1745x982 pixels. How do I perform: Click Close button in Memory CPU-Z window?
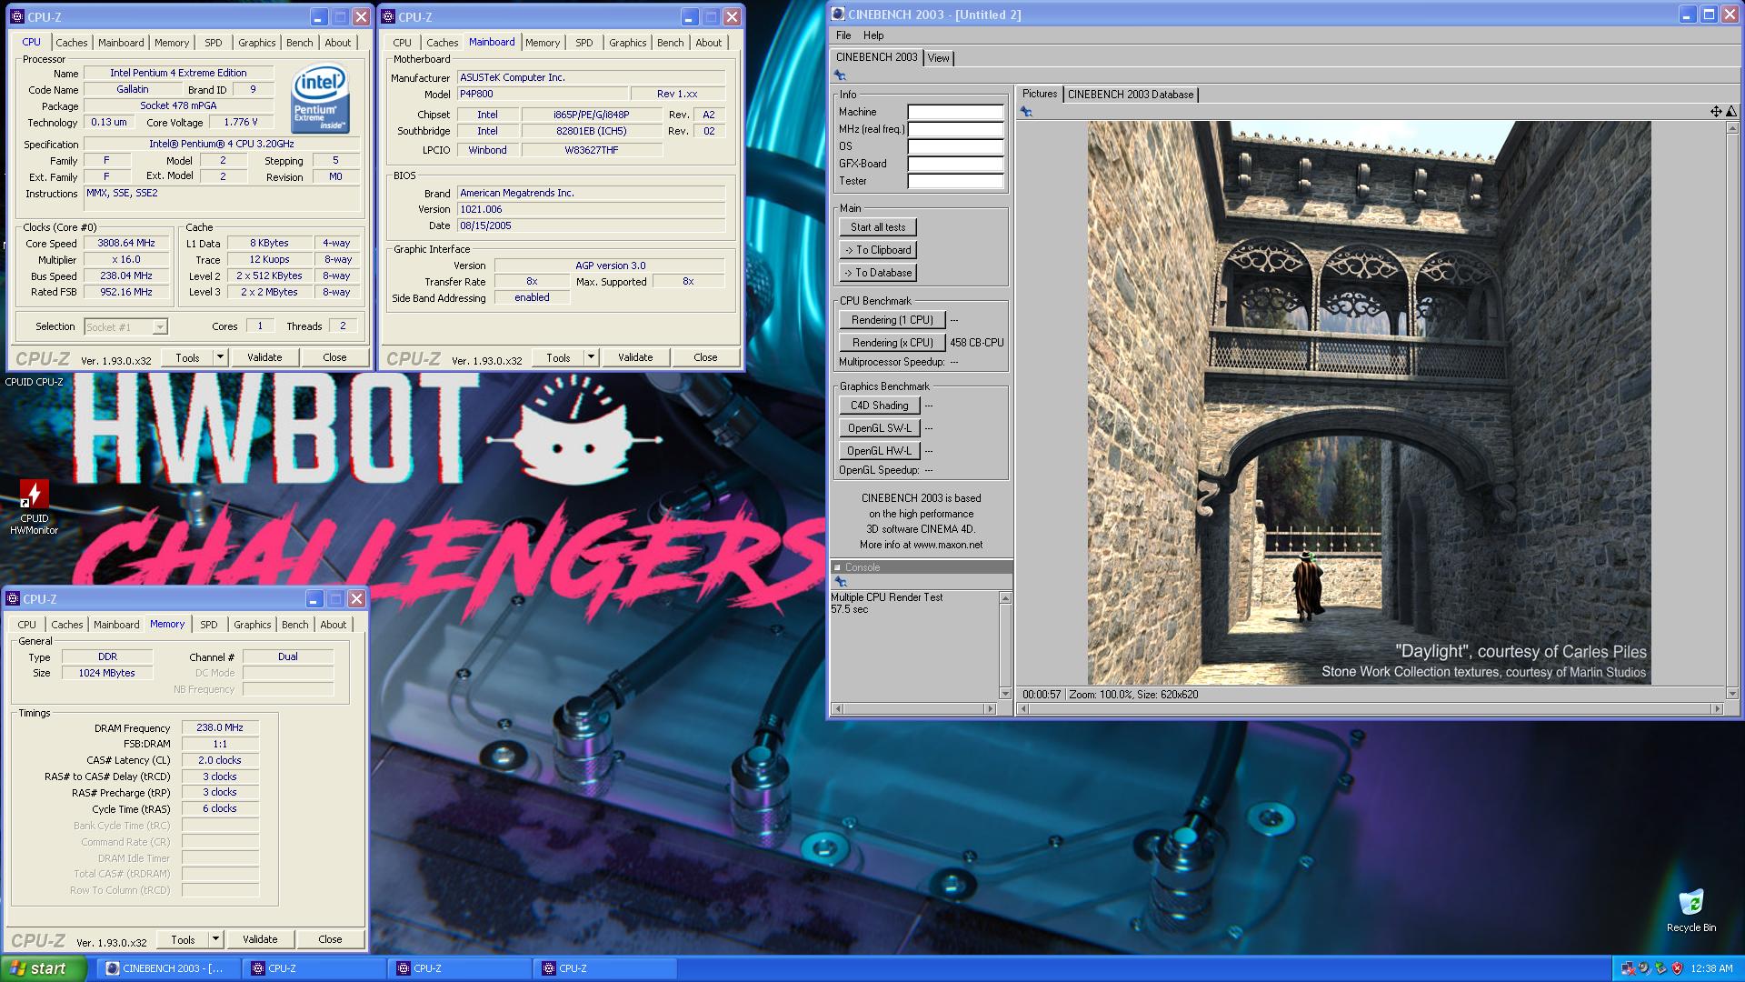330,939
